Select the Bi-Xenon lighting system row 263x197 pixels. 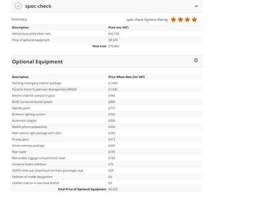point(107,114)
